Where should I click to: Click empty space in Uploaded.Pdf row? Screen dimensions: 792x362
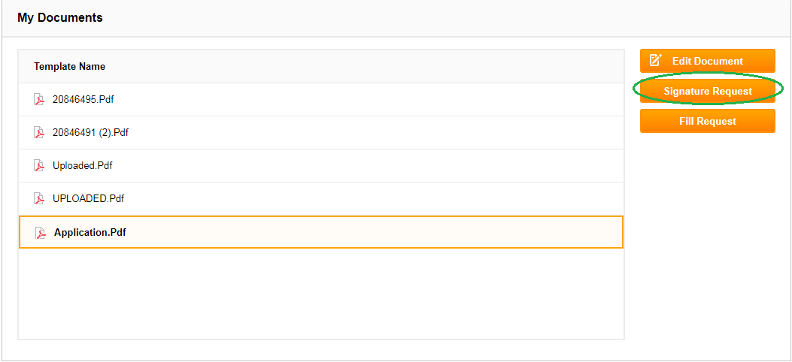369,165
